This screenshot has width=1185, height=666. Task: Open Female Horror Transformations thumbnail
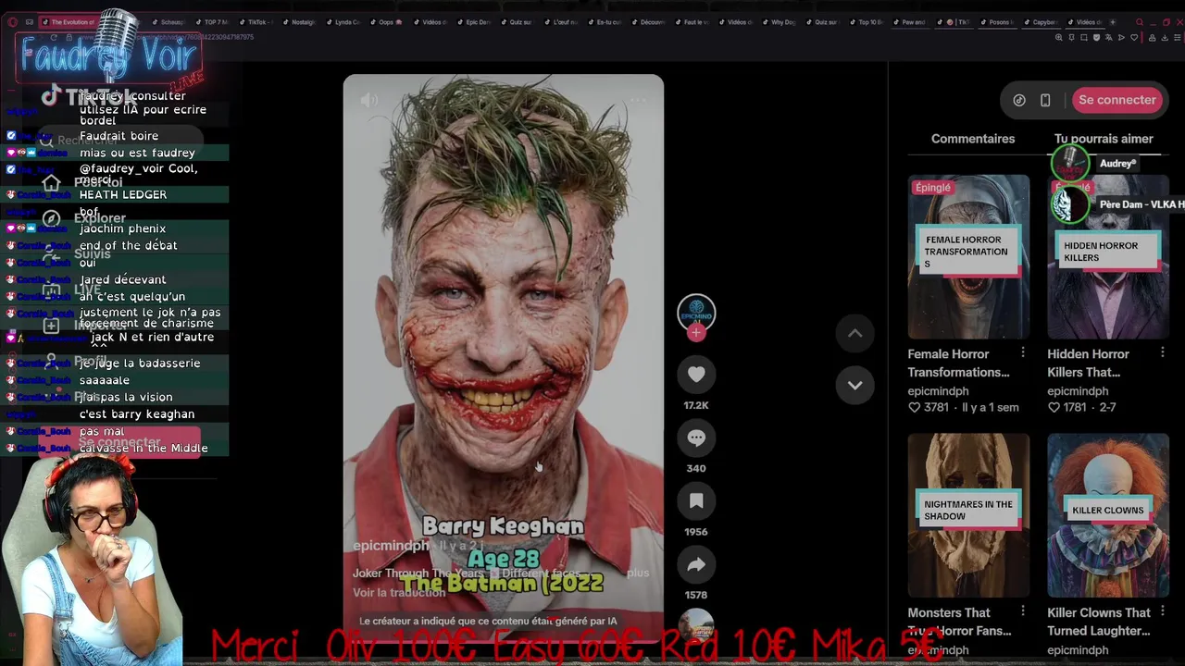[x=968, y=256]
